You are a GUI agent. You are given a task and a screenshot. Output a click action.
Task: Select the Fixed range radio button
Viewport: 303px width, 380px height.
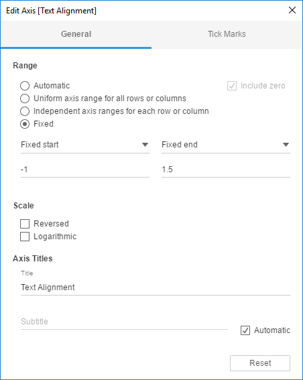click(25, 124)
